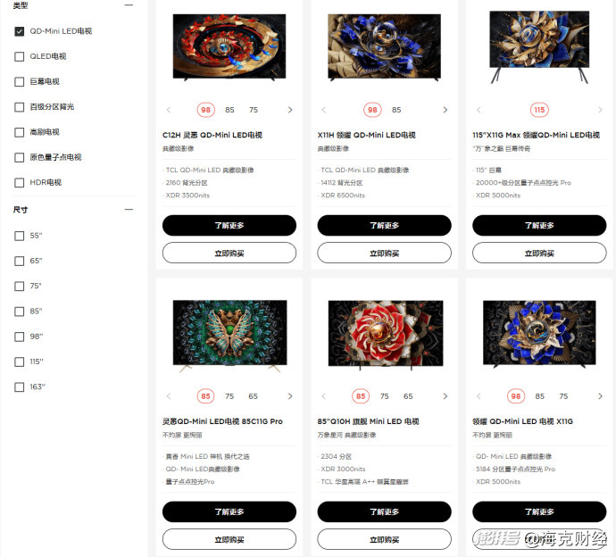Click right arrow on X11G product card
Viewport: 616px width, 557px height.
[x=600, y=396]
